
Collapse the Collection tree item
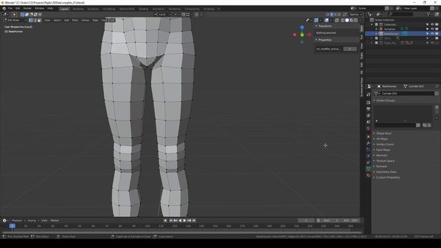(372, 25)
